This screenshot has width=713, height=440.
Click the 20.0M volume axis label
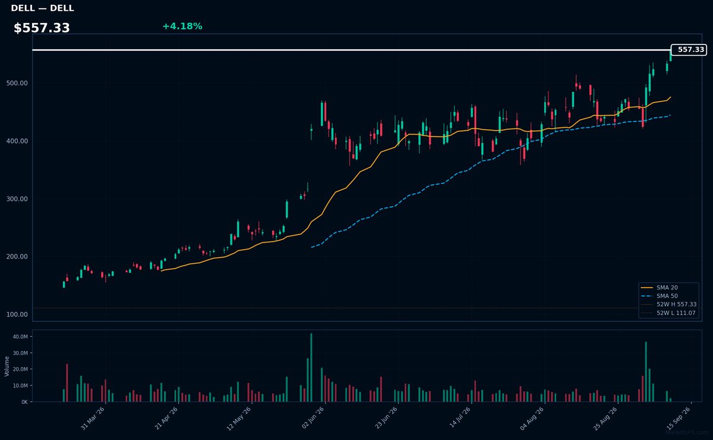click(x=20, y=369)
